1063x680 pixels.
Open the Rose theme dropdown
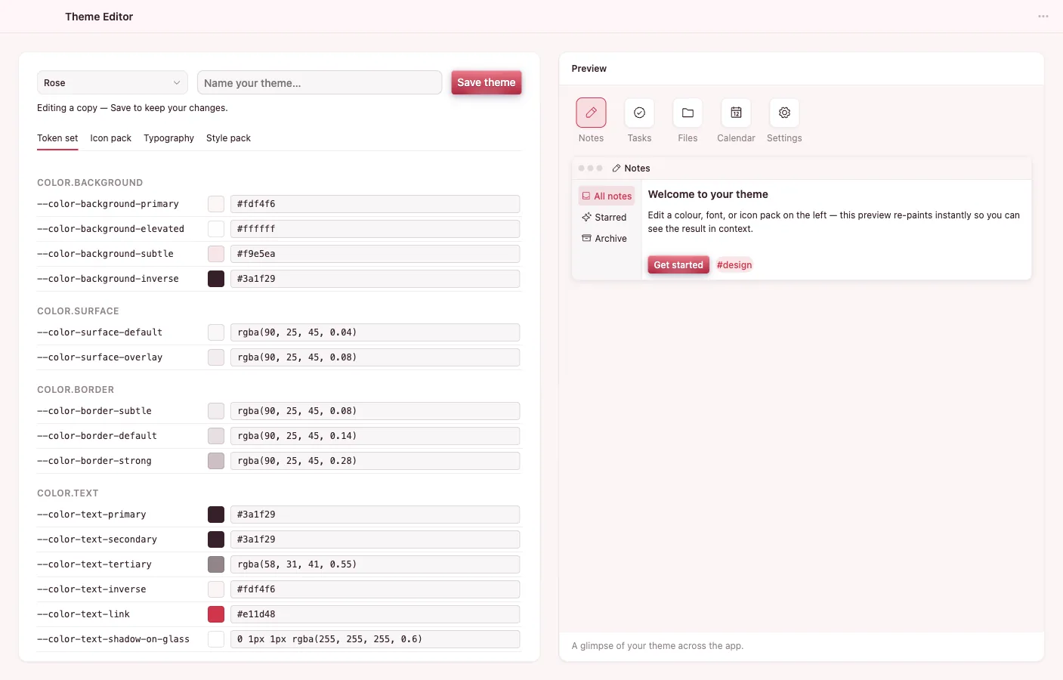(113, 83)
